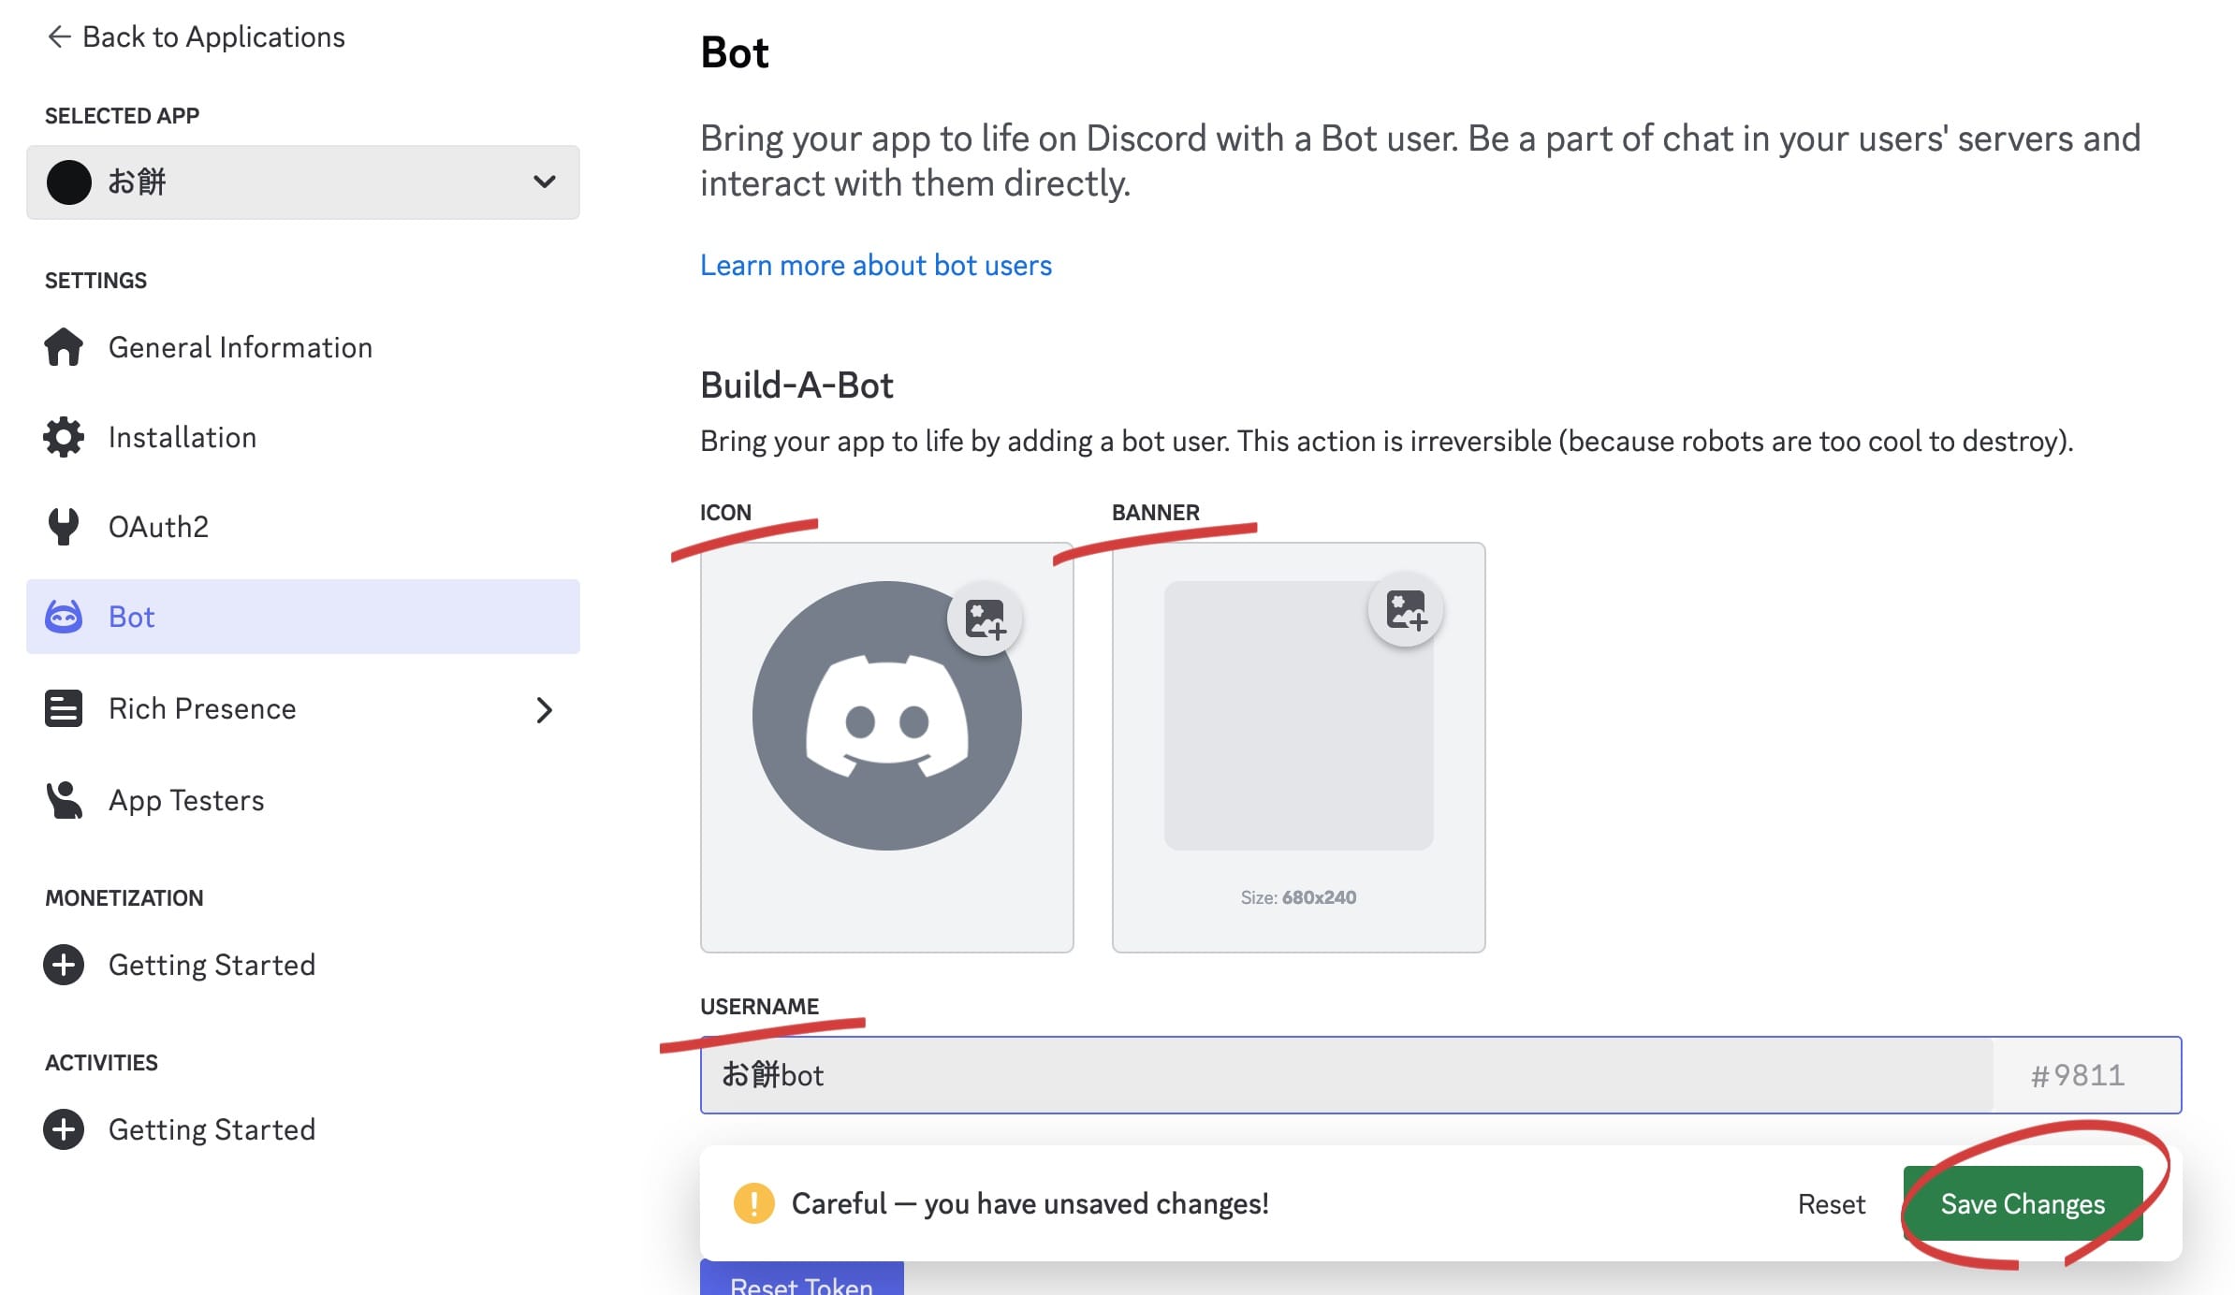Click the black app avatar in the selector

(x=69, y=182)
